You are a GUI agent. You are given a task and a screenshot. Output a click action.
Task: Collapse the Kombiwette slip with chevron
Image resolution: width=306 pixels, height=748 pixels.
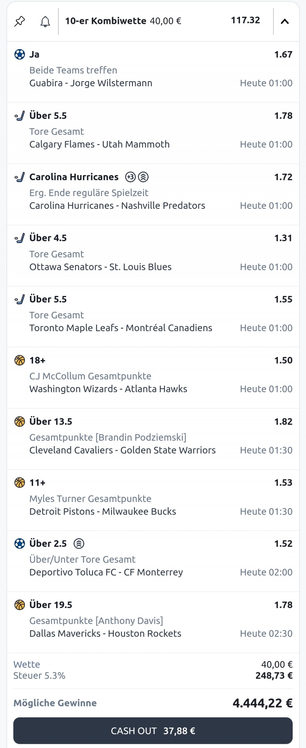(285, 21)
